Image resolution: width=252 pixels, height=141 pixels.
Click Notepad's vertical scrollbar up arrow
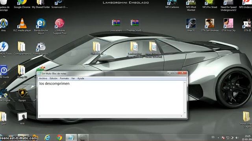[x=185, y=83]
